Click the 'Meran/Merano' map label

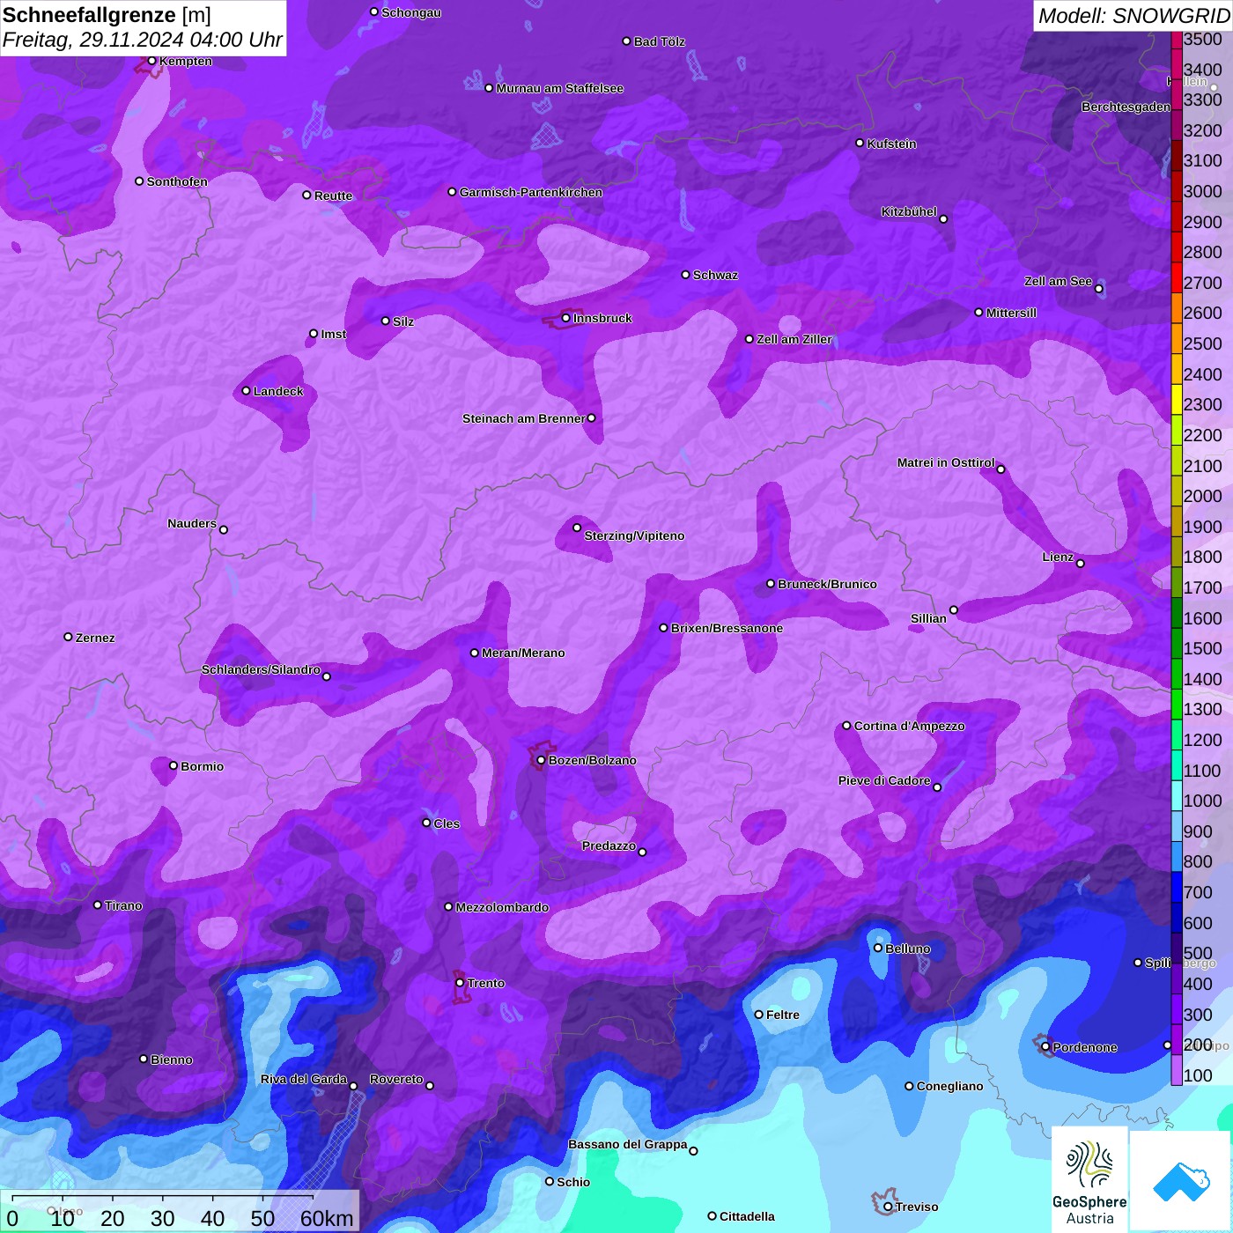coord(523,653)
